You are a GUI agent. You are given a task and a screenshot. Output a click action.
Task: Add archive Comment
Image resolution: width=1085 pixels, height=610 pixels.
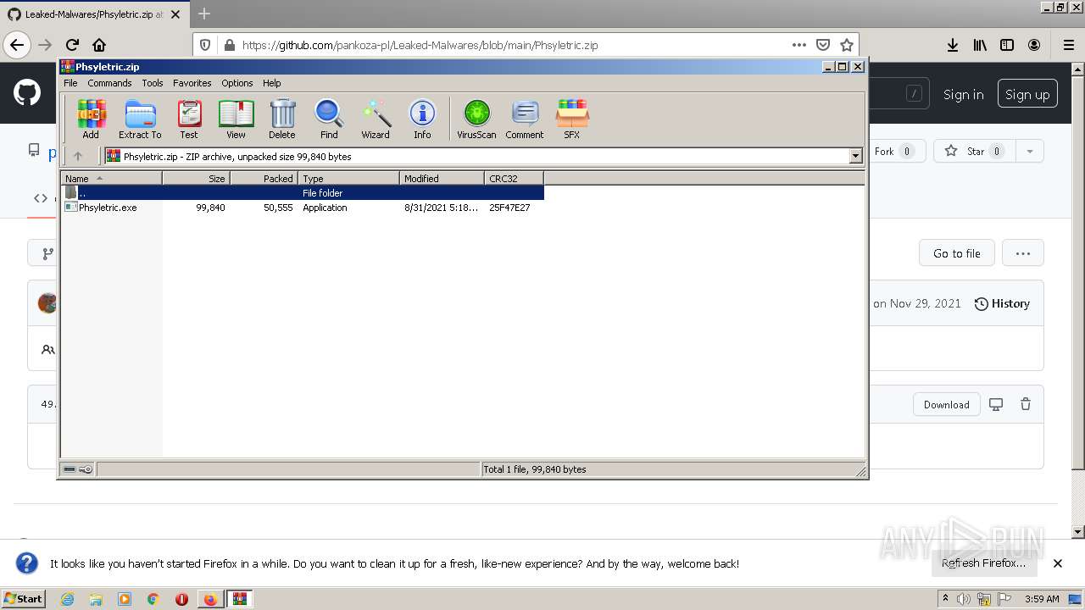point(525,119)
